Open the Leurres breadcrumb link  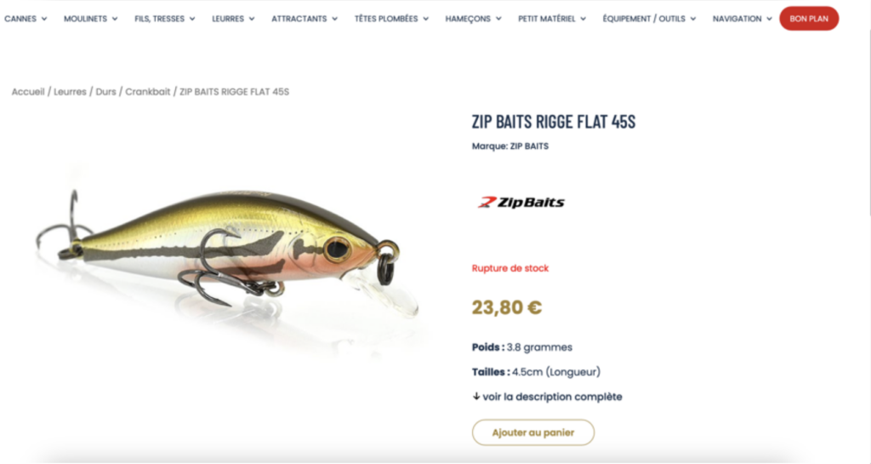pos(70,92)
